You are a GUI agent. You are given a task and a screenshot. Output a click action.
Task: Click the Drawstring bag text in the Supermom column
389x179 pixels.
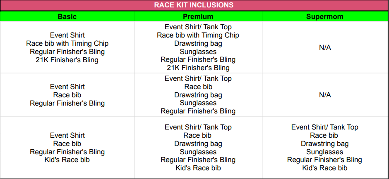(325, 144)
